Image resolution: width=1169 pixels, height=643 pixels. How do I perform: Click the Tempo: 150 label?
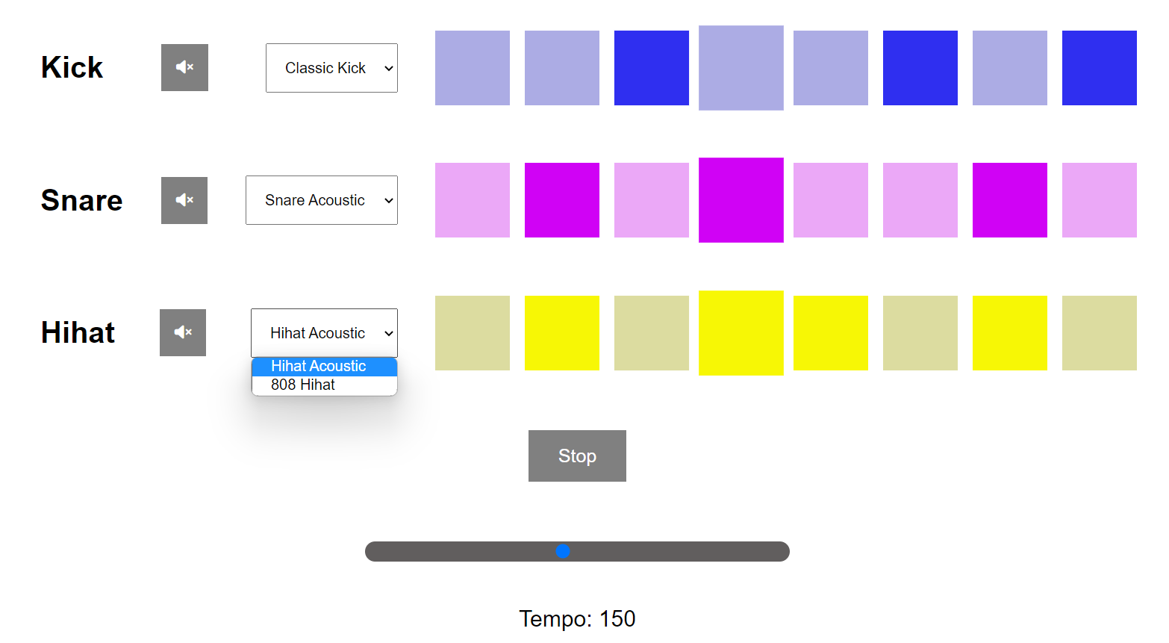(x=577, y=619)
